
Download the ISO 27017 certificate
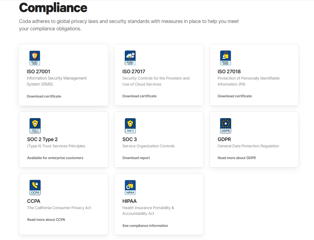[x=139, y=96]
